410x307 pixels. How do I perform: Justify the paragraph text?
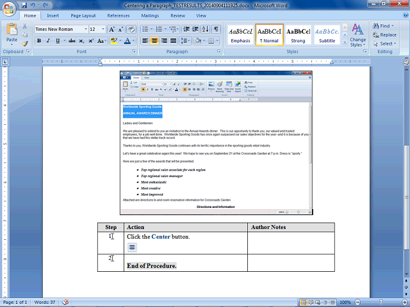pyautogui.click(x=173, y=41)
